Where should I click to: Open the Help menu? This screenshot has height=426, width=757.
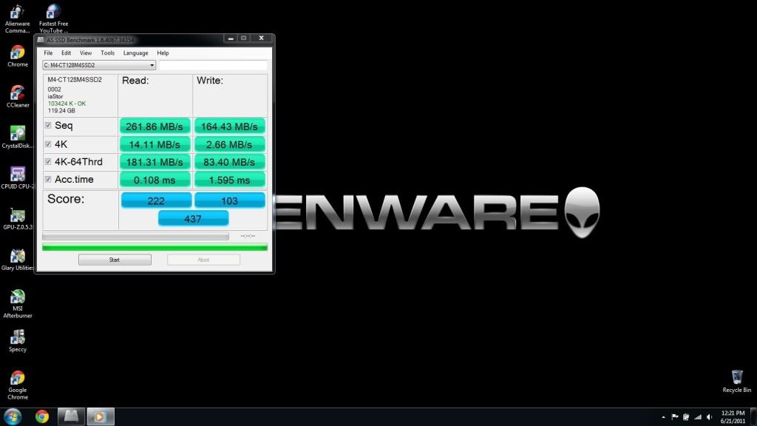[163, 53]
